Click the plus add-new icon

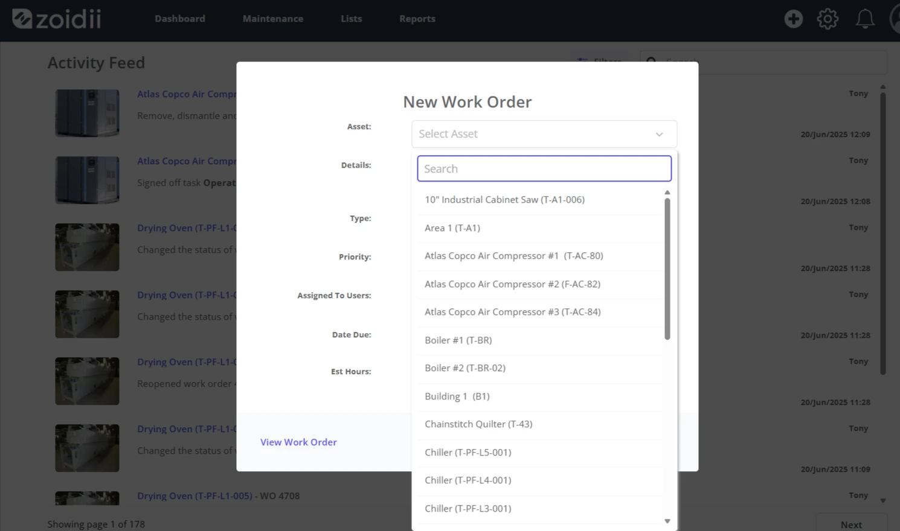click(794, 19)
